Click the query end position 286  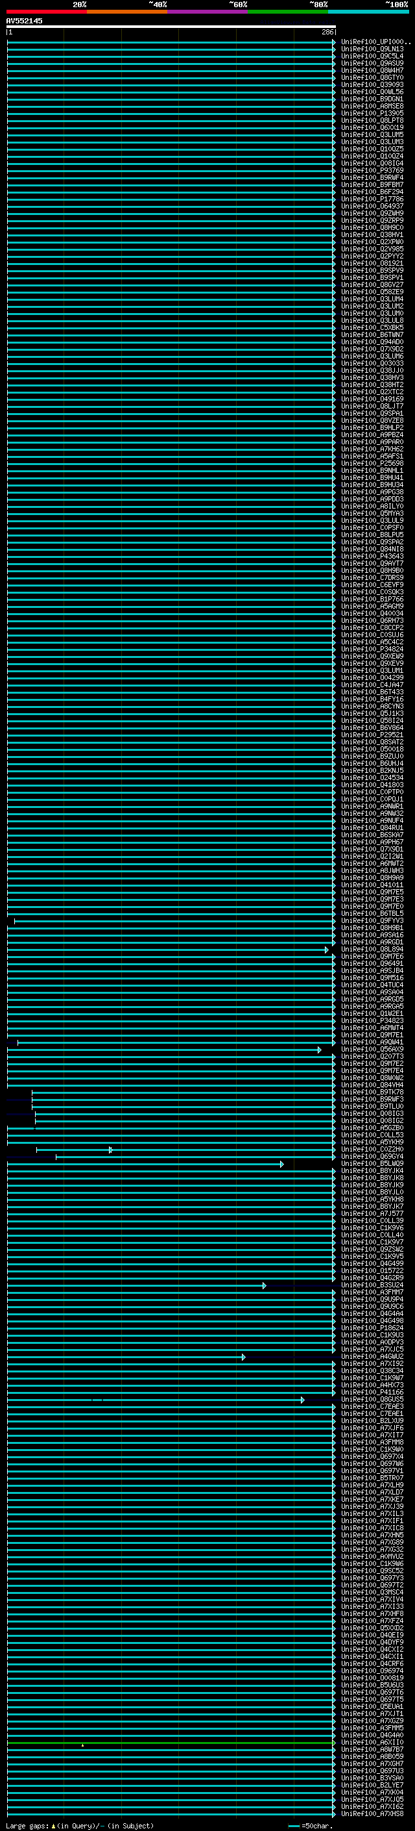tap(327, 32)
